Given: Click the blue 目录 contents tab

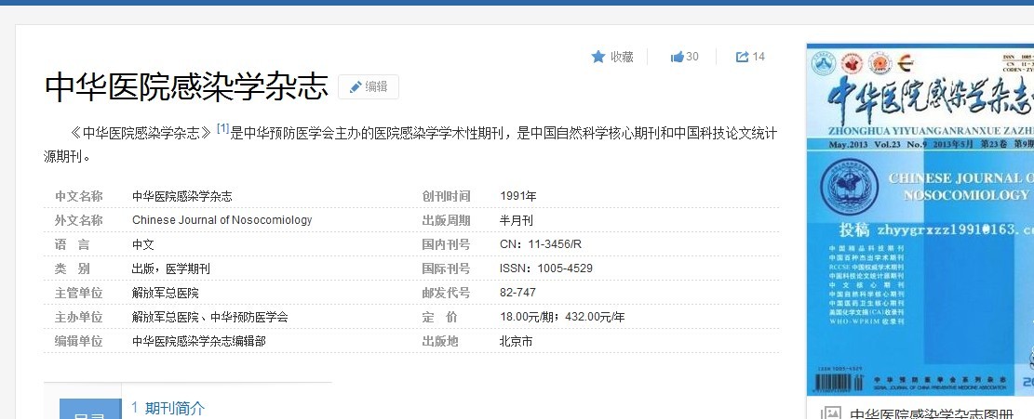Looking at the screenshot, I should [x=90, y=411].
